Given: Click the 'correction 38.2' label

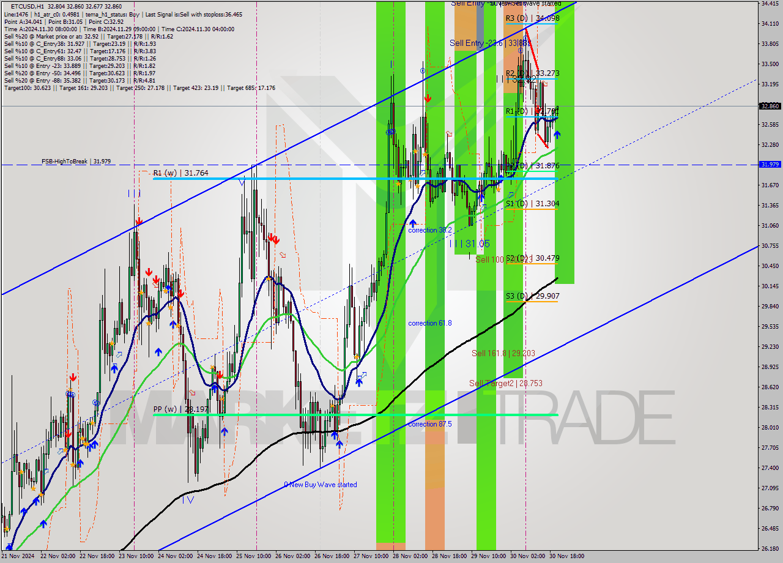Looking at the screenshot, I should [x=430, y=230].
